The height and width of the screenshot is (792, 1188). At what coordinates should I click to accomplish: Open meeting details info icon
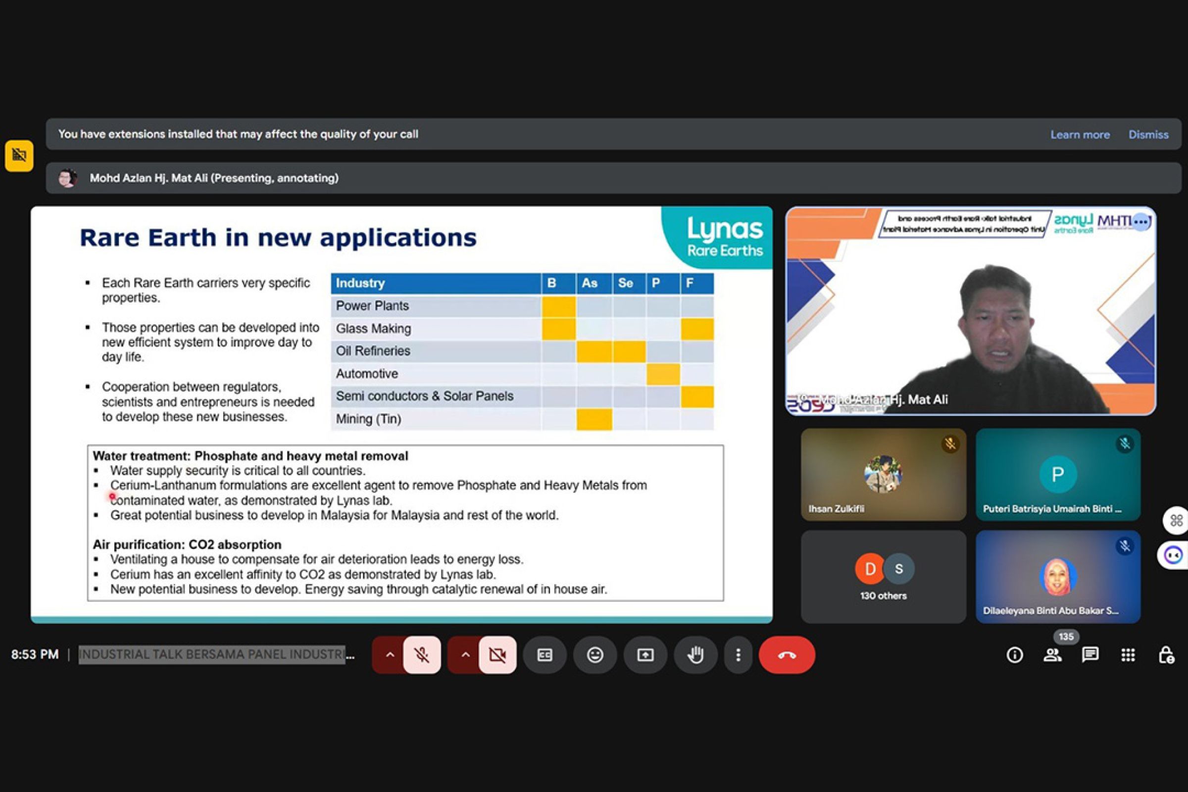(x=1014, y=655)
